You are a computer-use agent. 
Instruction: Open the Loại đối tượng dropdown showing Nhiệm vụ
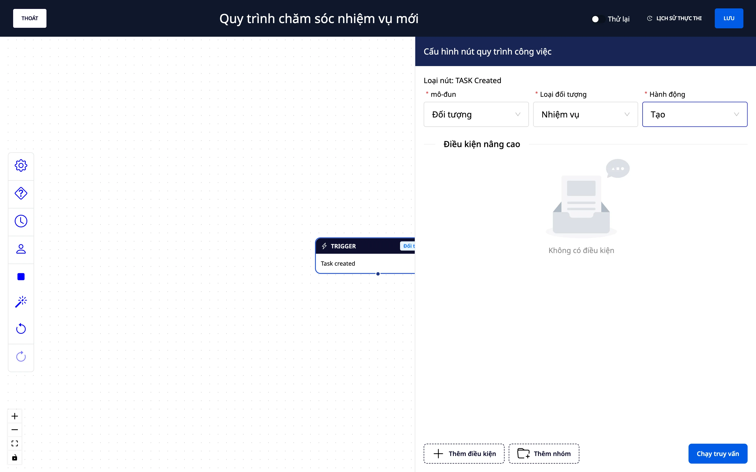(585, 114)
